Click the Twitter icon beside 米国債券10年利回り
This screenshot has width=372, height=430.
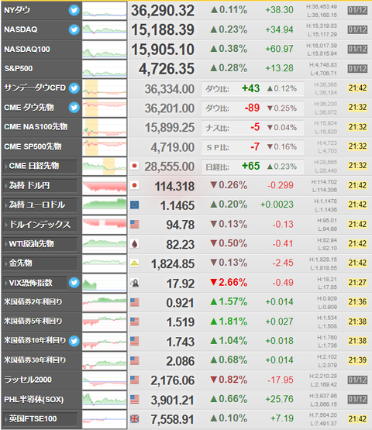point(74,341)
